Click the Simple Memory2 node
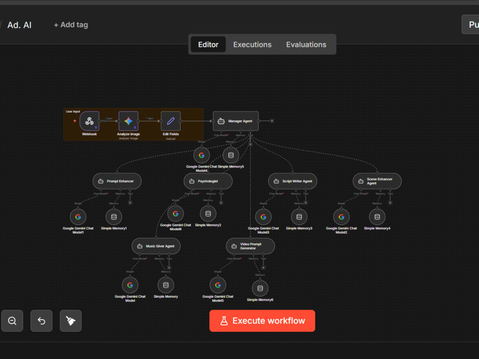The width and height of the screenshot is (479, 359). pos(208,213)
